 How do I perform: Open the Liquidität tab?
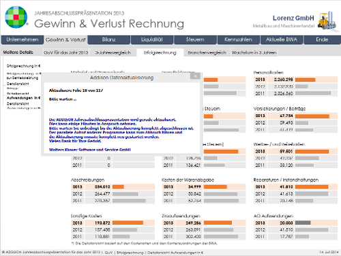coord(152,39)
